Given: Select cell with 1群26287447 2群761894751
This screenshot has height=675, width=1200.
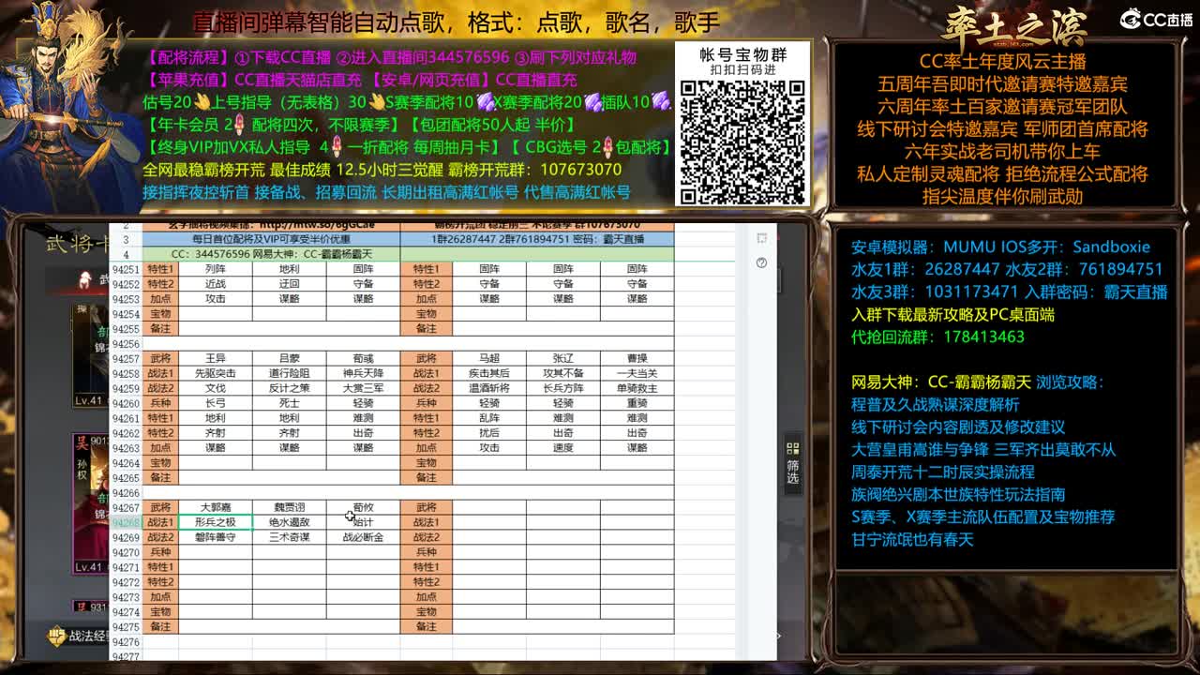Looking at the screenshot, I should point(537,239).
